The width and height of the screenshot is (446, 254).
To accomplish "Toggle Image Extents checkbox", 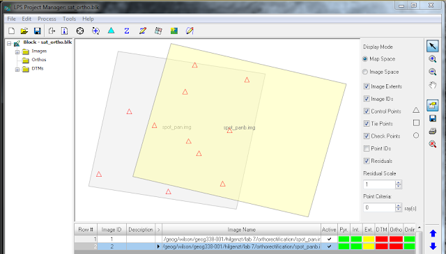I will pos(367,86).
